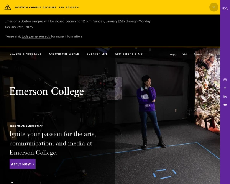This screenshot has width=230, height=184.
Task: Open the menu and search icon
Action: (225, 9)
